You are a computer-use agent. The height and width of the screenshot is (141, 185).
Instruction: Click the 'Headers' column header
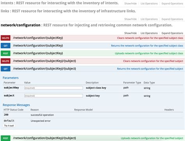click(x=169, y=110)
